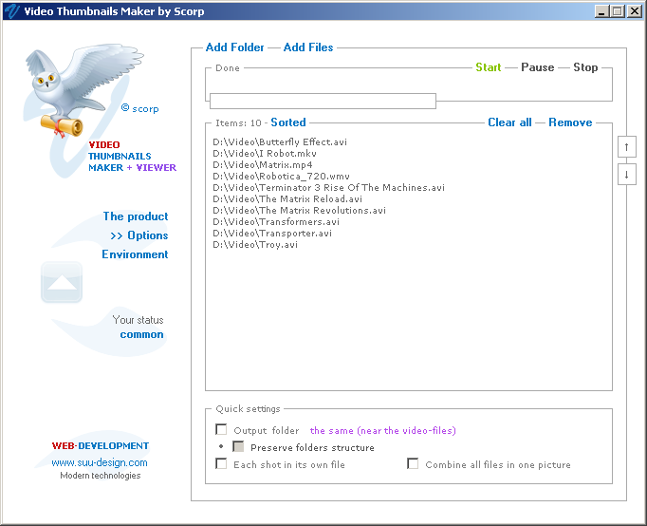Viewport: 647px width, 526px height.
Task: Open the Environment section
Action: click(x=135, y=254)
